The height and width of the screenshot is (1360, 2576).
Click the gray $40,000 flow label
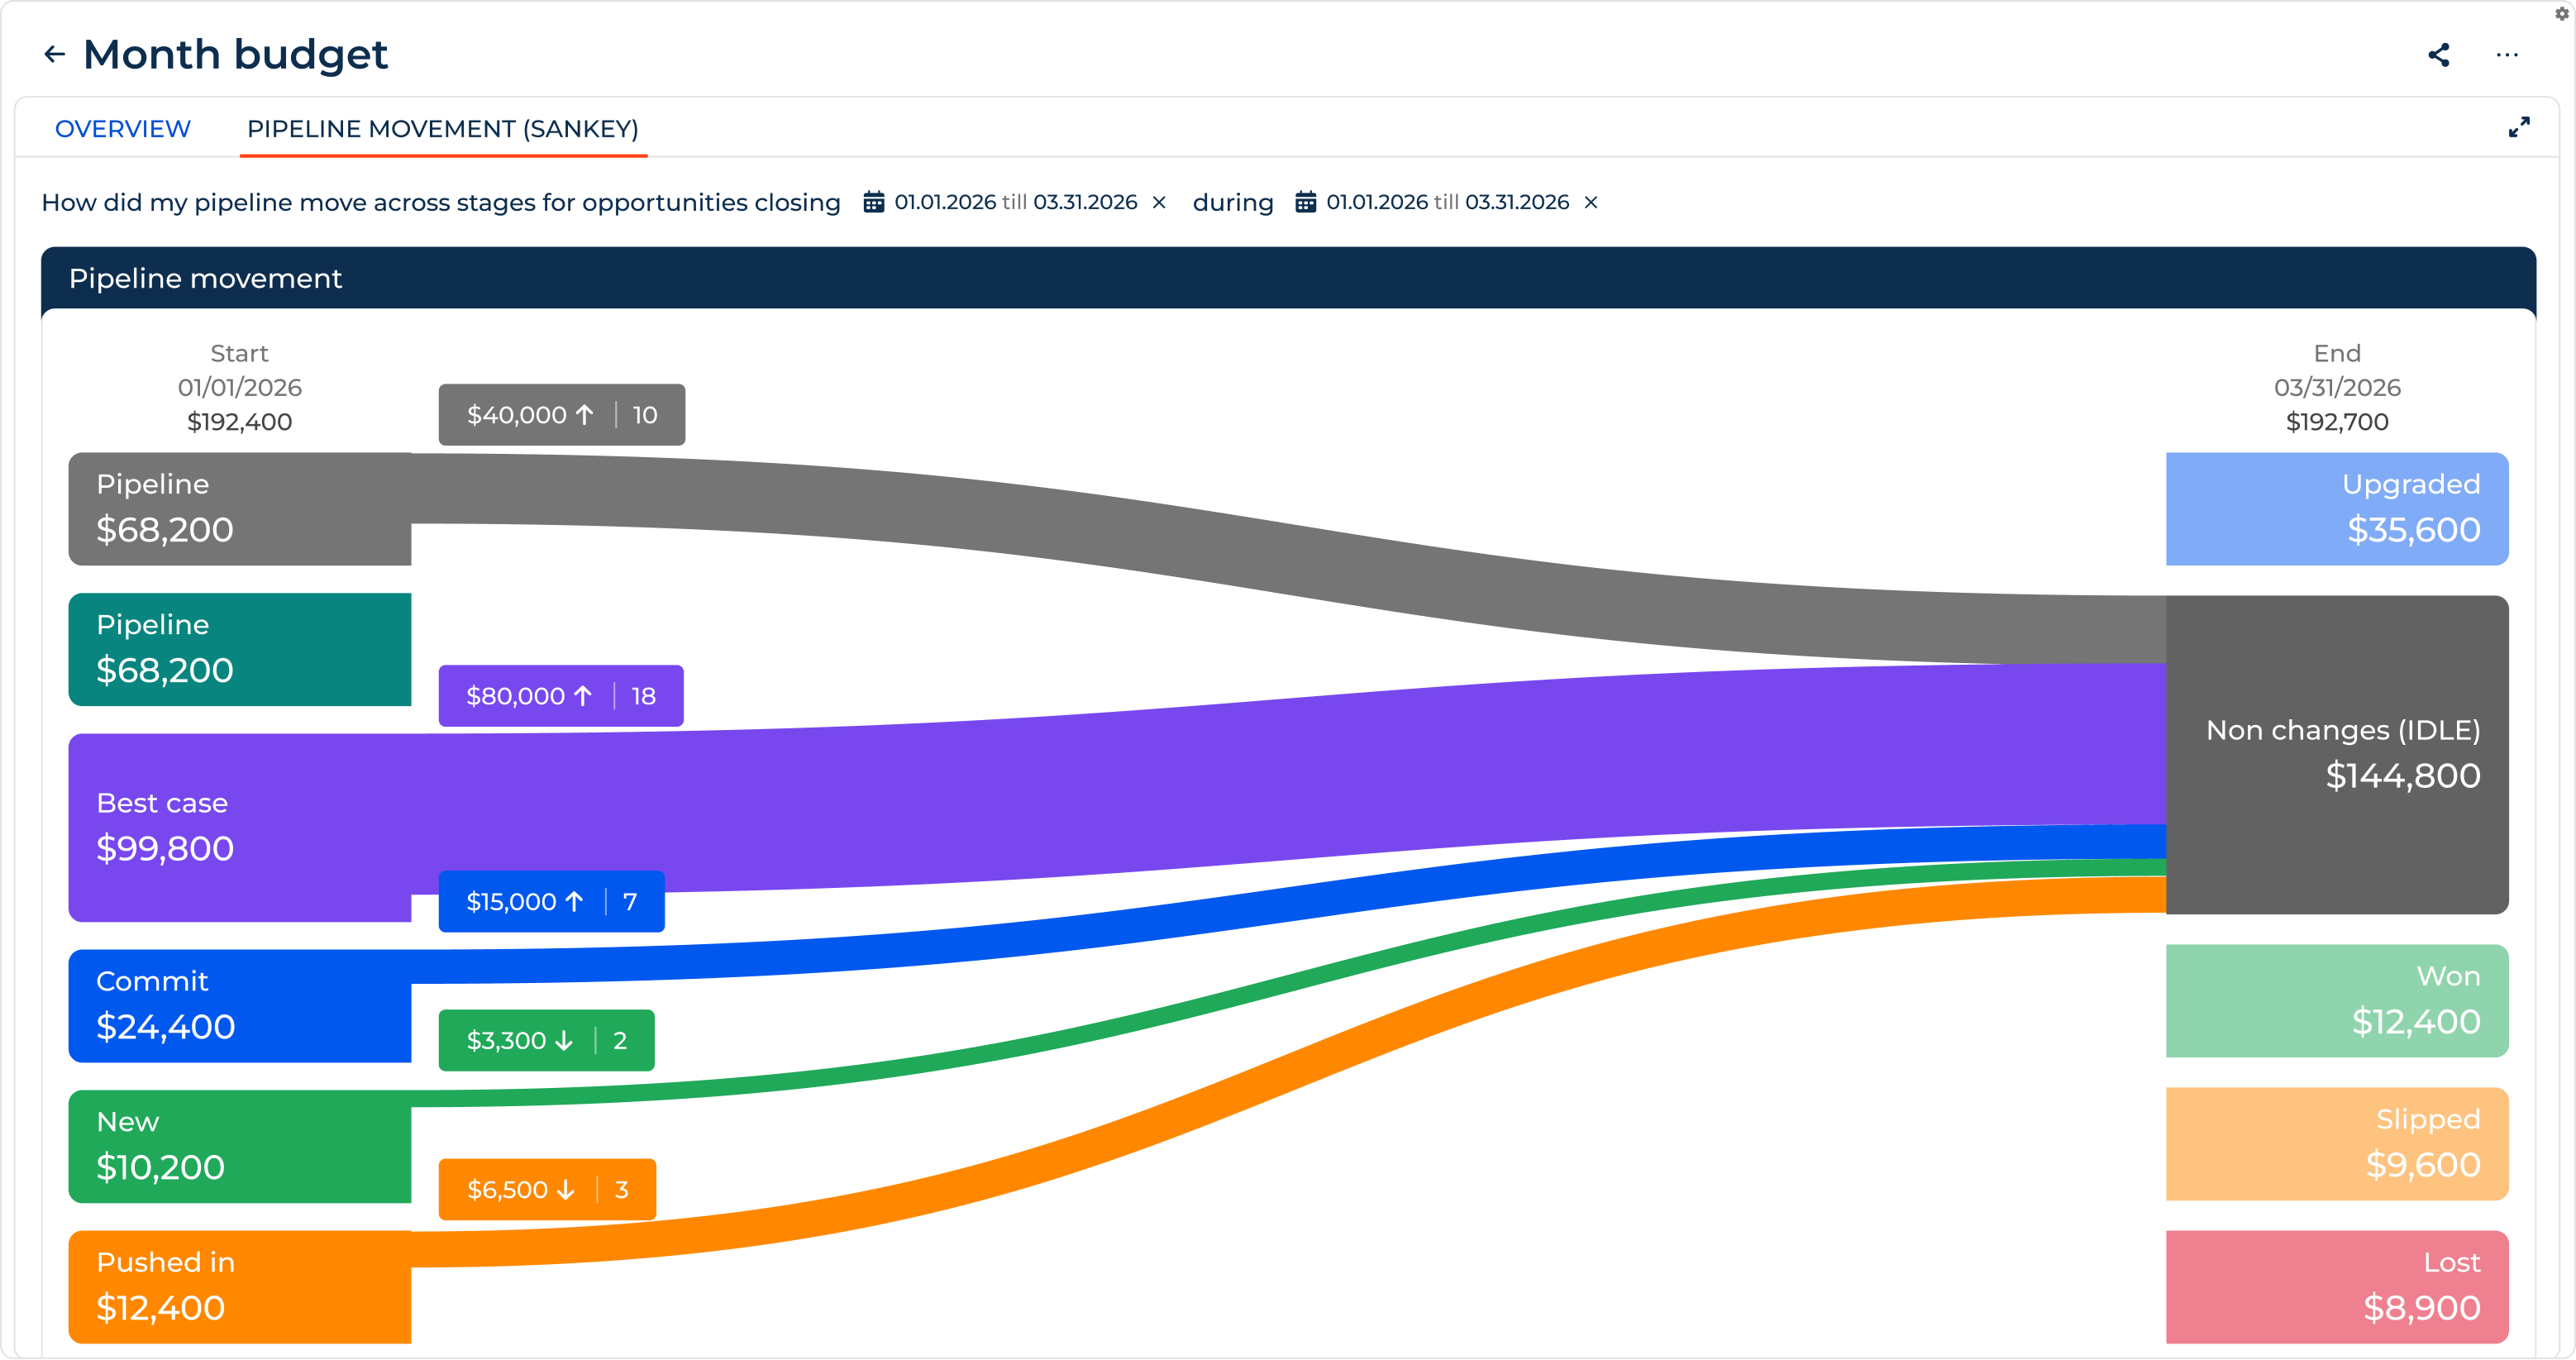(562, 415)
